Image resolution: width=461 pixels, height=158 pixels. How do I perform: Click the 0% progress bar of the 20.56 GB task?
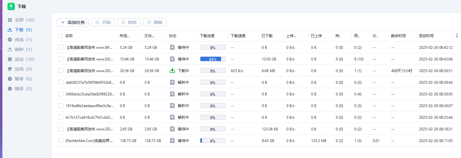213,71
